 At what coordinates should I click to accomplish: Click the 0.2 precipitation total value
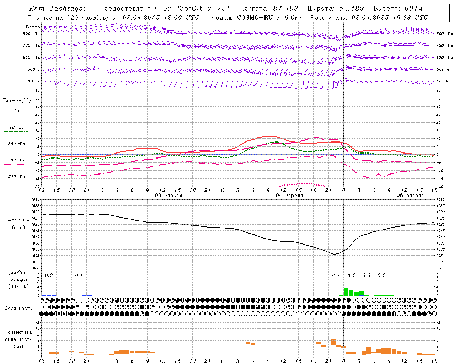coord(49,275)
